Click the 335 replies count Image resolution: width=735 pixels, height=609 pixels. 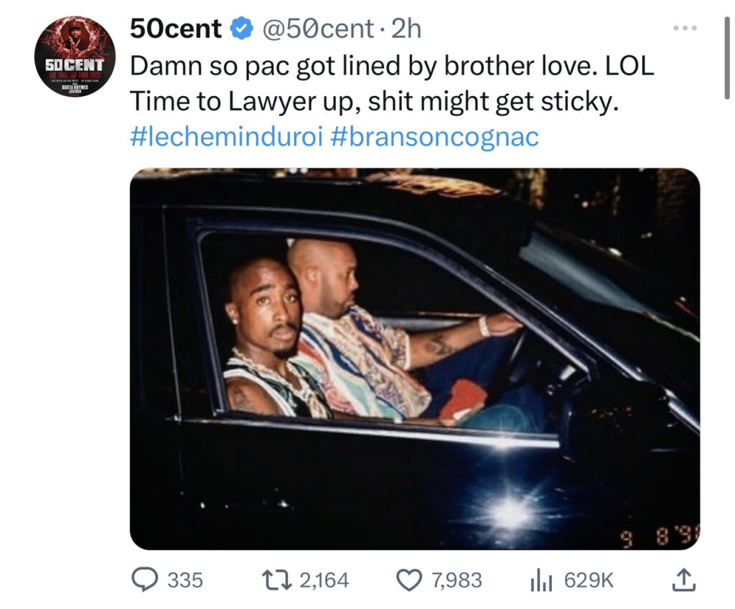[185, 580]
